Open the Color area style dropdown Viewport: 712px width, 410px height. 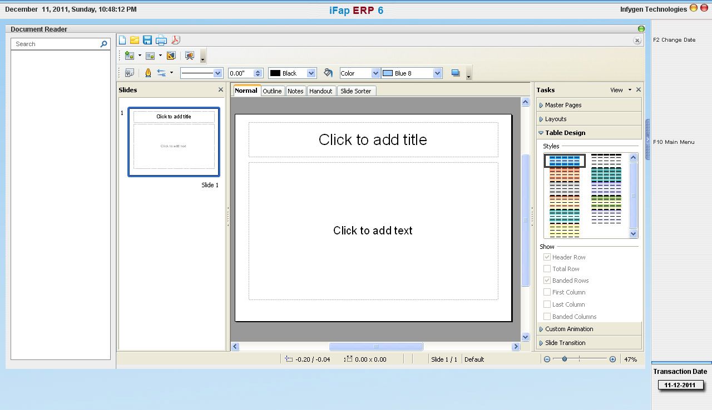click(375, 73)
